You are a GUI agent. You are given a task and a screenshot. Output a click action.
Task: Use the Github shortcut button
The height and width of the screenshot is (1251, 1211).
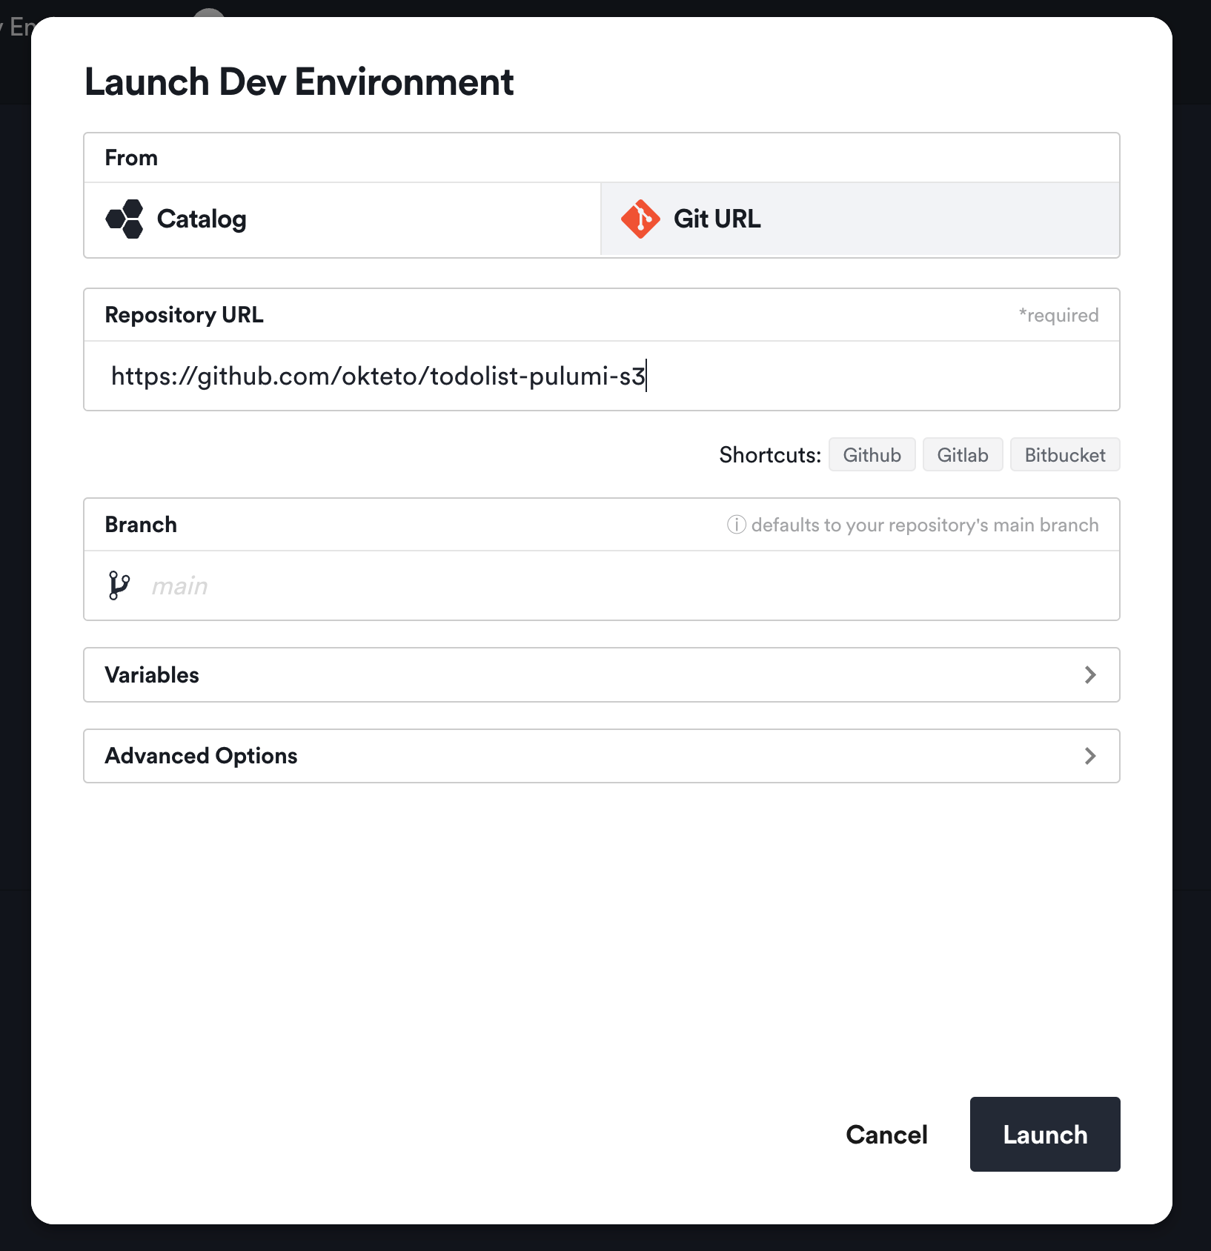tap(872, 455)
